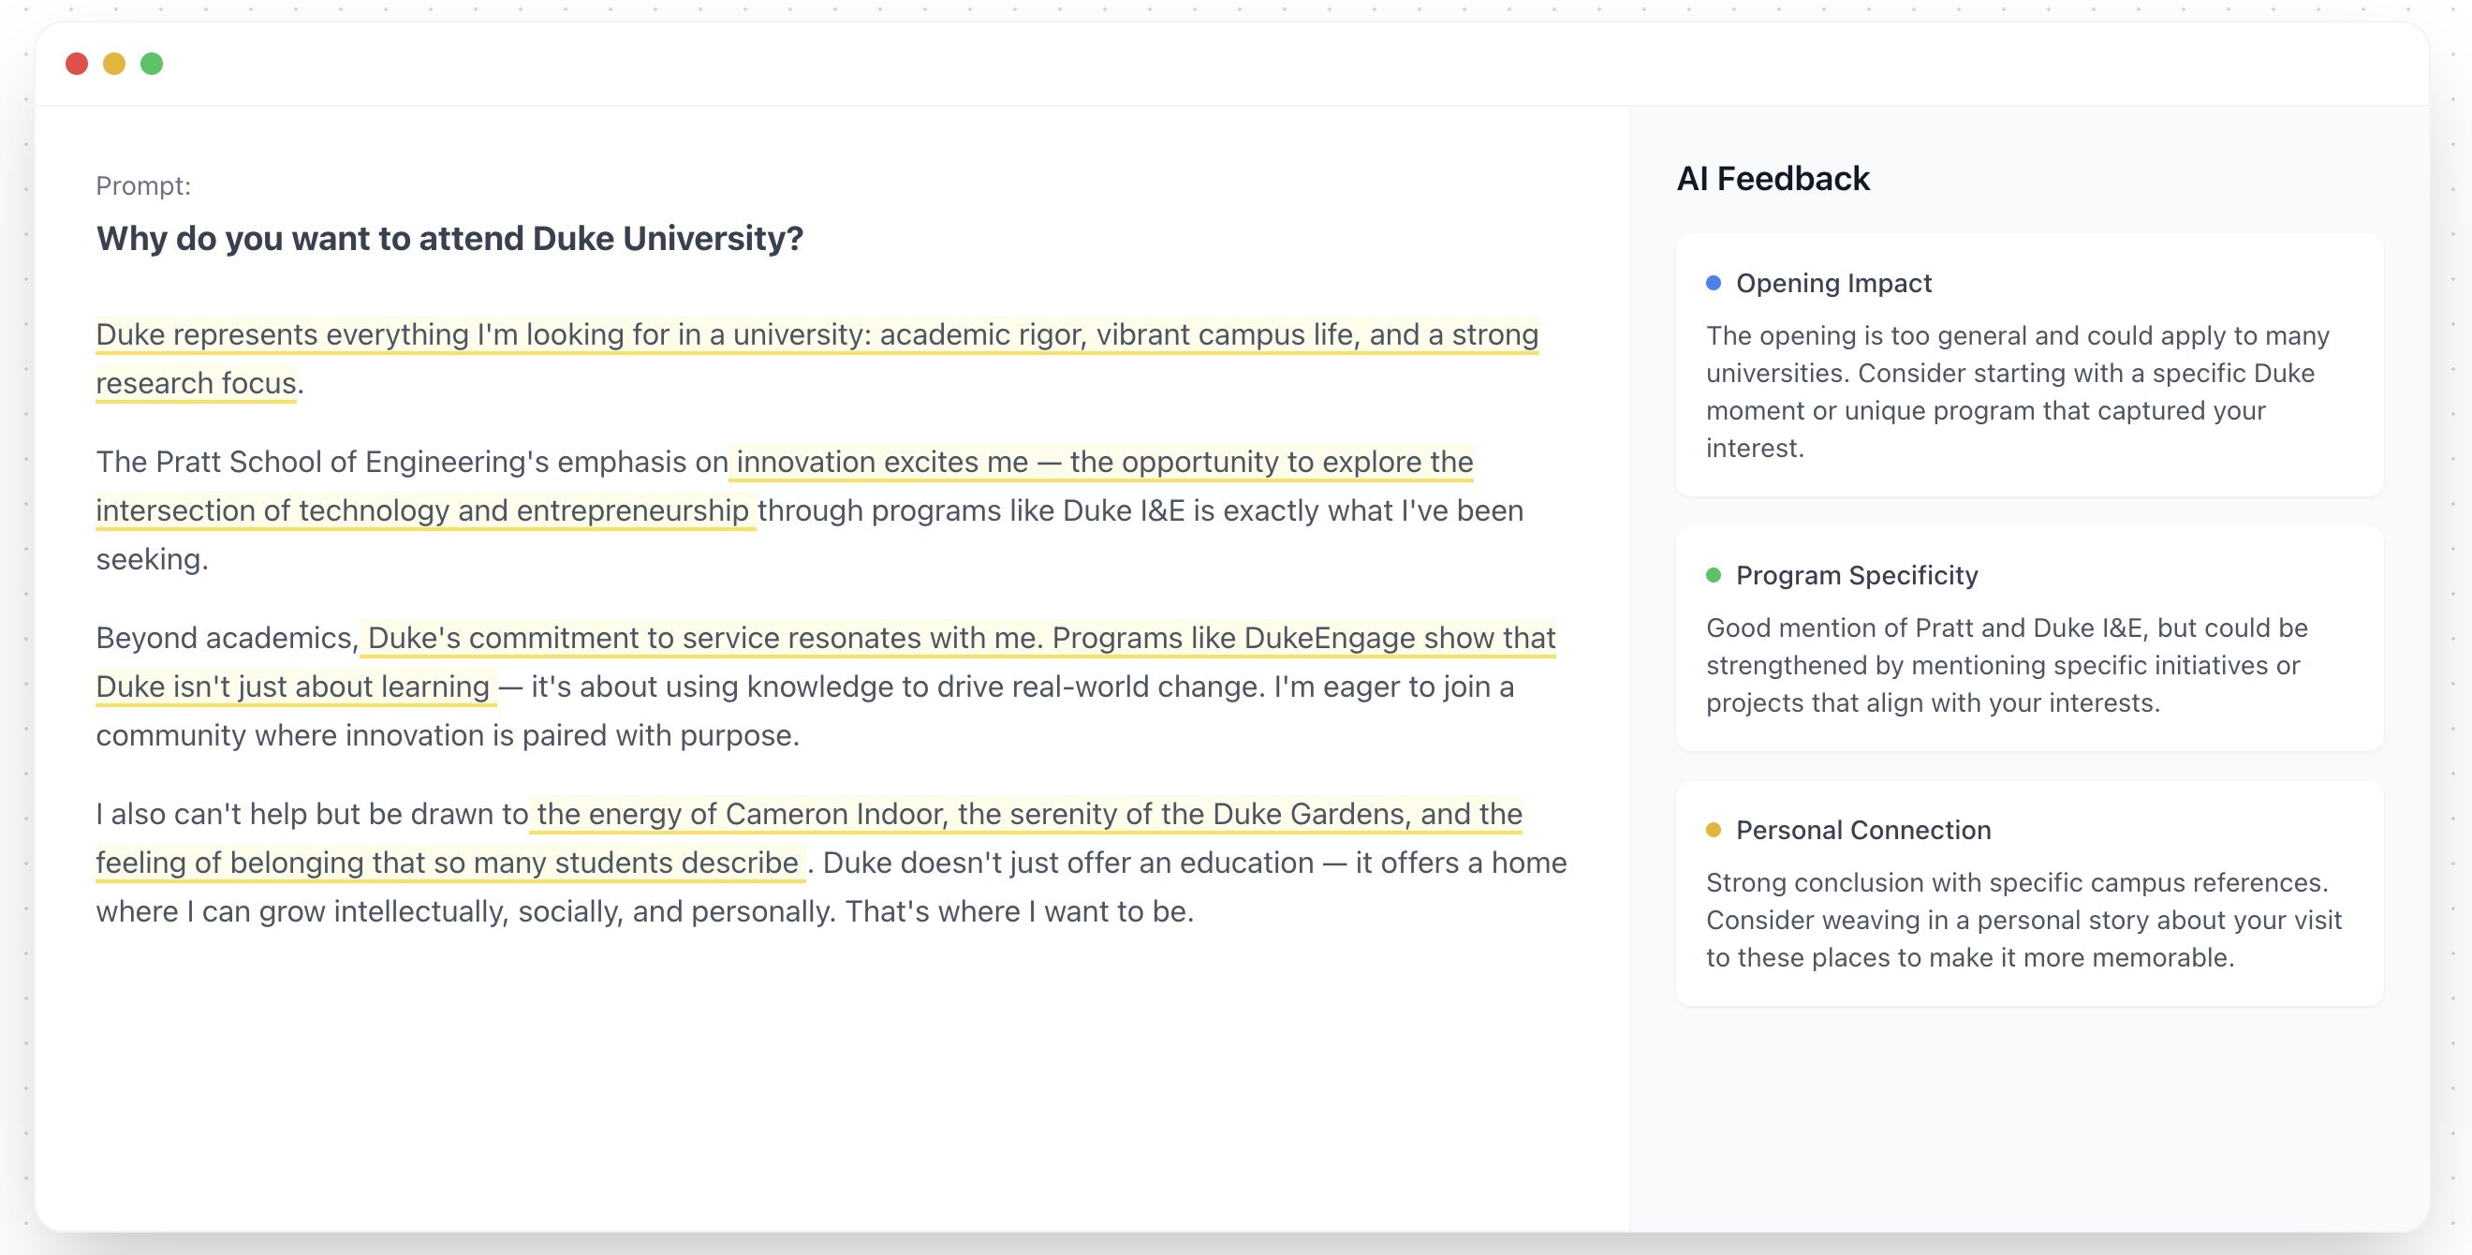Click the AI Feedback panel title
Image resolution: width=2472 pixels, height=1255 pixels.
tap(1773, 179)
